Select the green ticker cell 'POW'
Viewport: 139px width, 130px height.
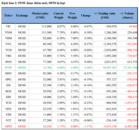tap(8, 68)
